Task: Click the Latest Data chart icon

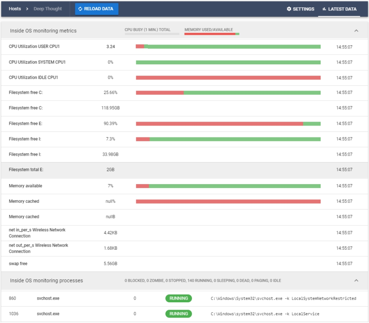Action: [324, 9]
